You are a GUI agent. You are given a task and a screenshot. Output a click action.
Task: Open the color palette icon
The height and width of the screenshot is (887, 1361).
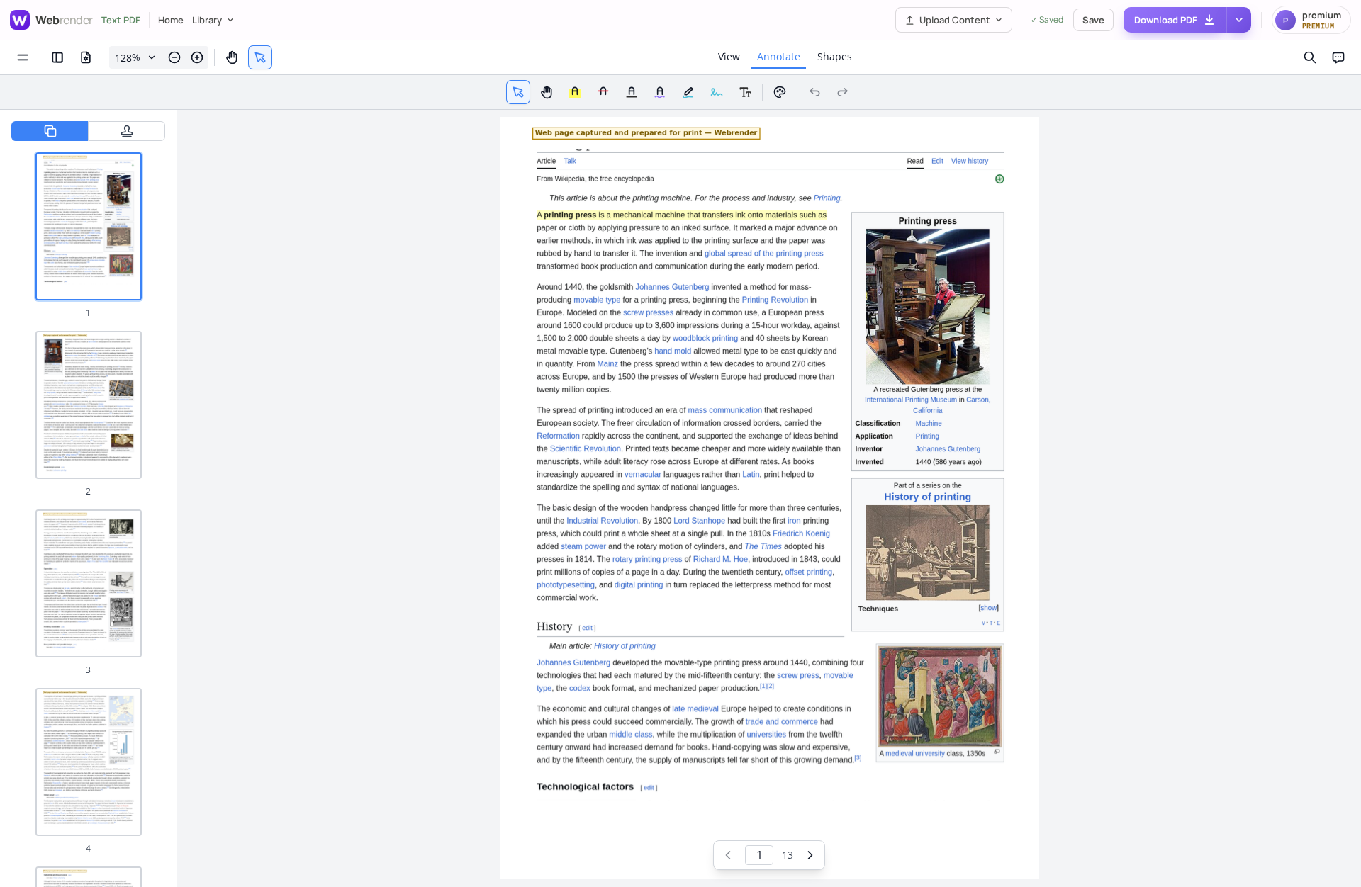(x=780, y=92)
